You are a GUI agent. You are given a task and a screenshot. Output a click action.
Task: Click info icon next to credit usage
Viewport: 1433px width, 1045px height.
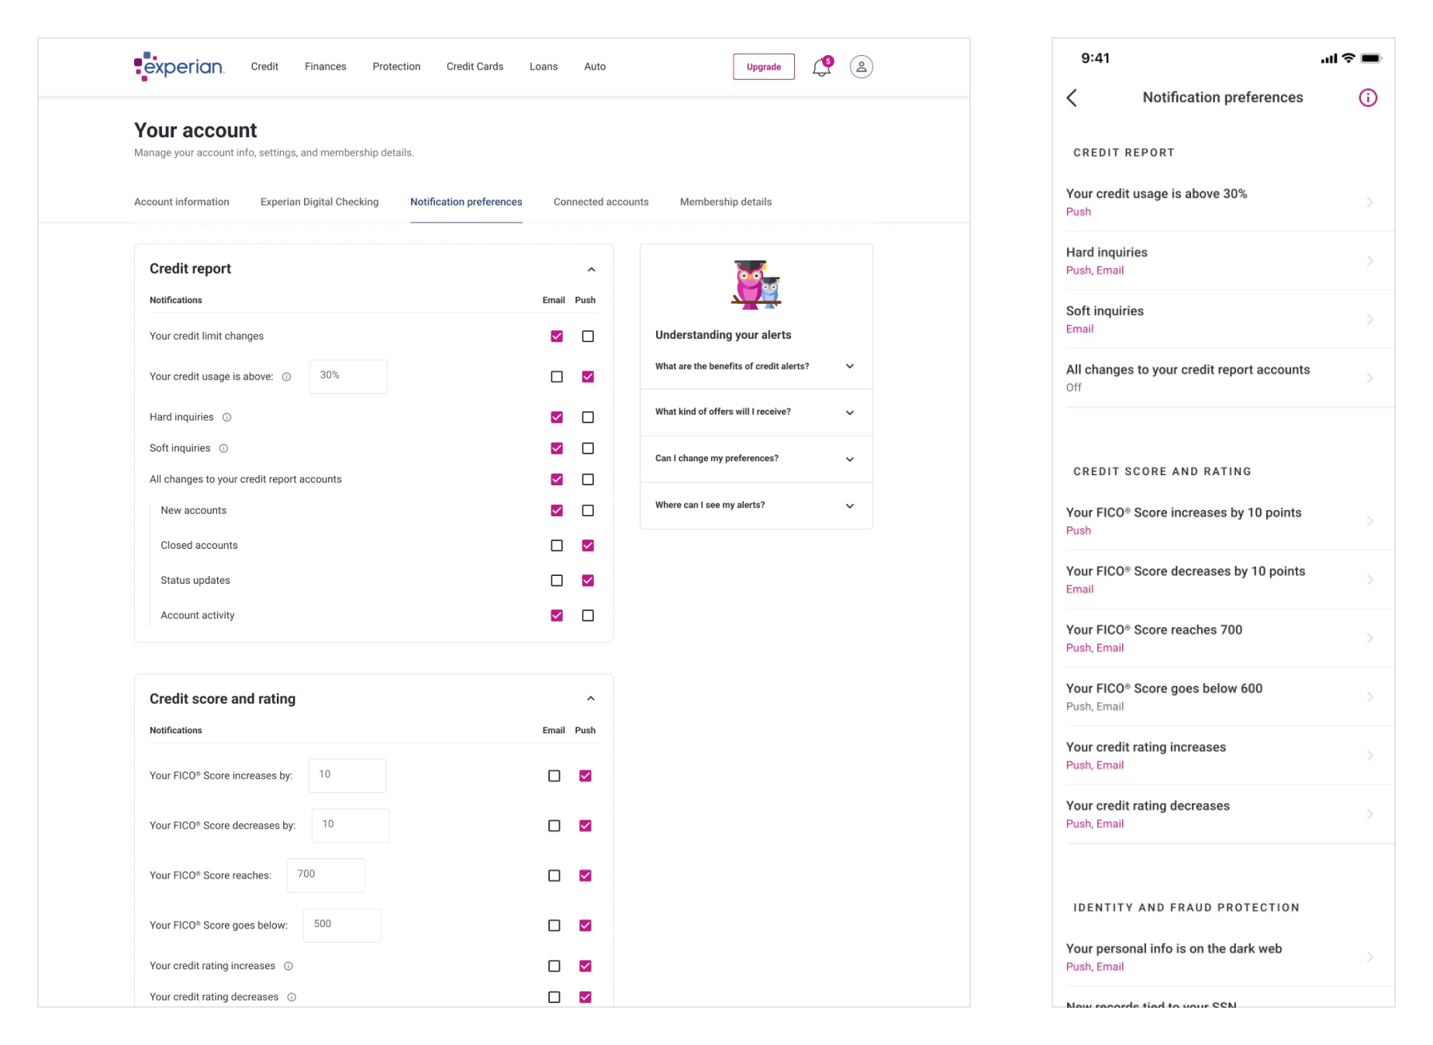coord(287,377)
